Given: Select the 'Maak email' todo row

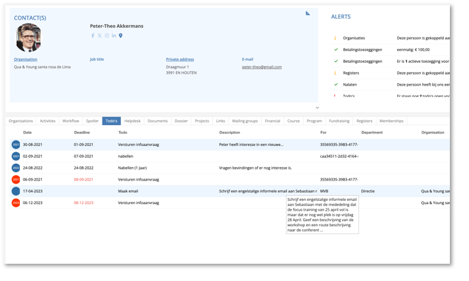Looking at the screenshot, I should click(130, 191).
